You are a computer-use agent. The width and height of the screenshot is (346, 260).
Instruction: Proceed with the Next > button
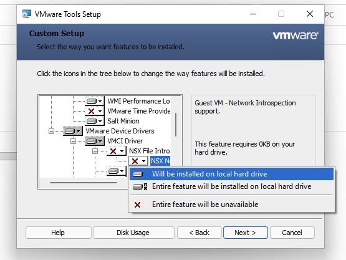(246, 233)
